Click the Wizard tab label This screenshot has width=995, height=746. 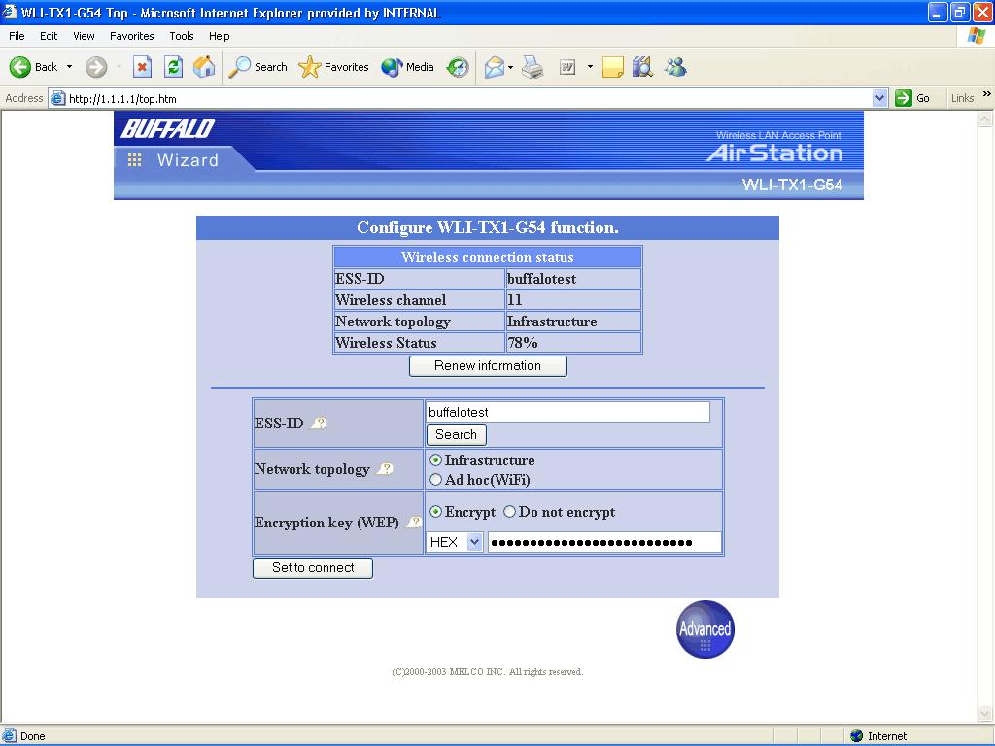188,160
